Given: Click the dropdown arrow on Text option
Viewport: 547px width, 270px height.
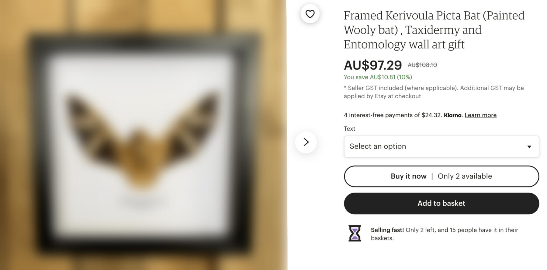Looking at the screenshot, I should [529, 146].
